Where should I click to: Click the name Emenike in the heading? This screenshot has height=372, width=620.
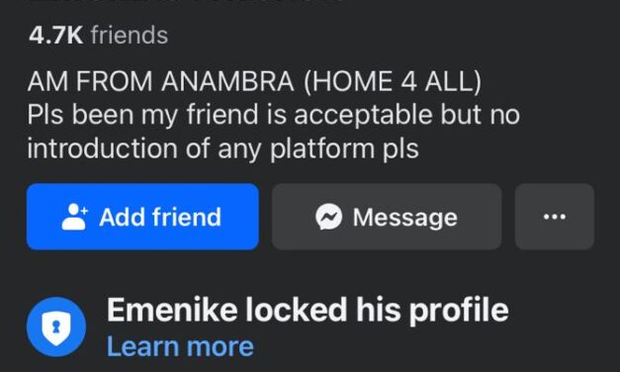pyautogui.click(x=172, y=310)
